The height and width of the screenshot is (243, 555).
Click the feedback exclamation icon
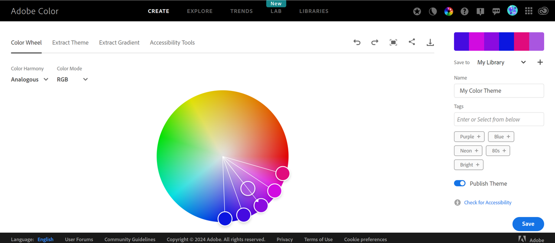click(480, 12)
